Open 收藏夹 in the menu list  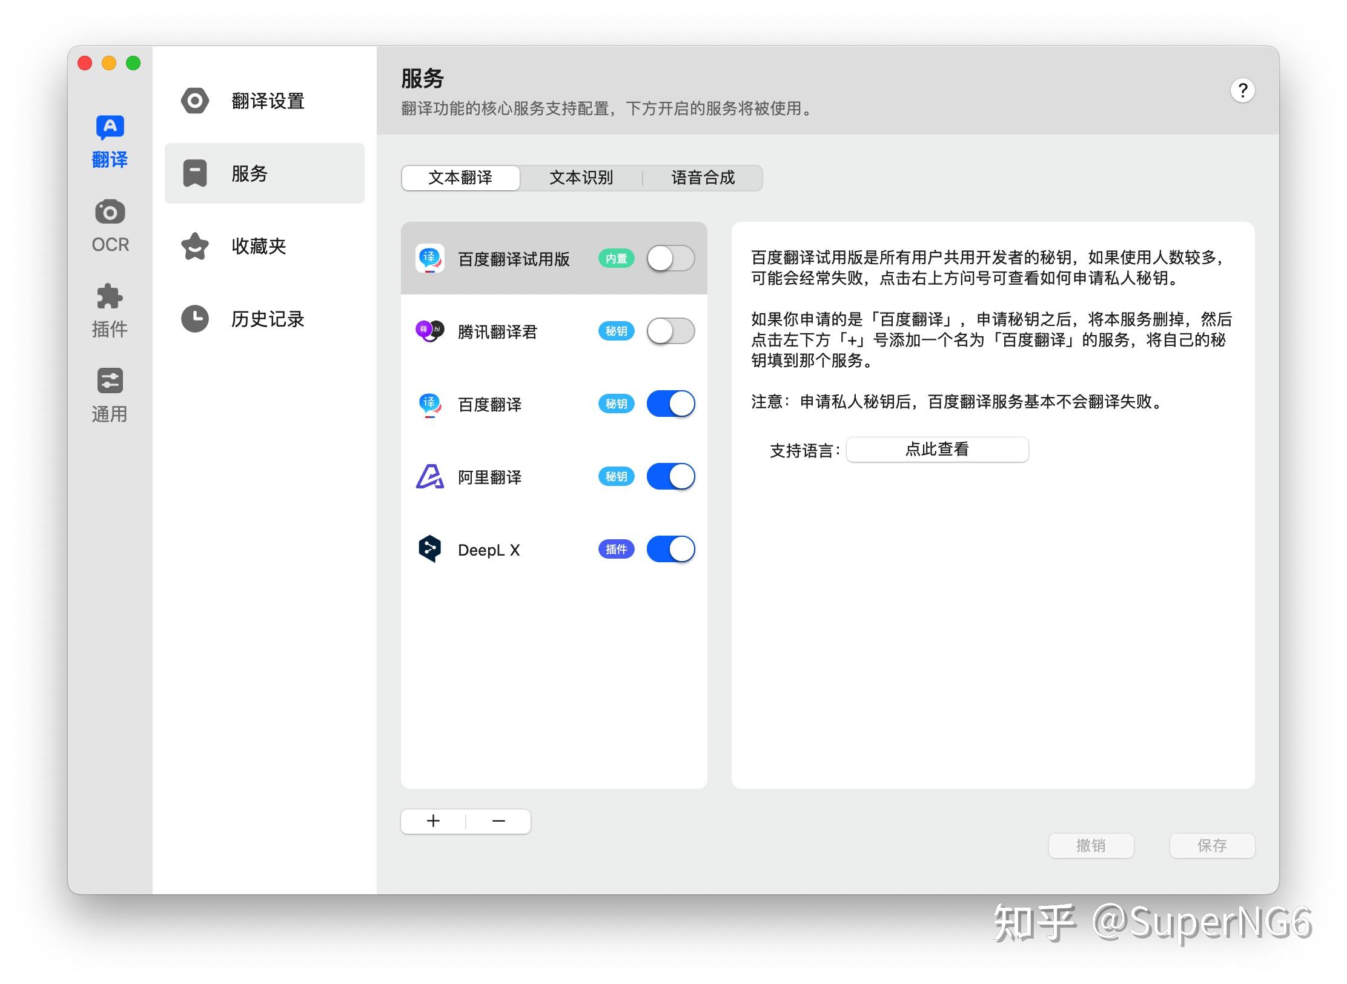(265, 246)
